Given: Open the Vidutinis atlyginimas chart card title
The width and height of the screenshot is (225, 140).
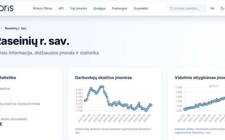Looking at the screenshot, I should (x=200, y=77).
